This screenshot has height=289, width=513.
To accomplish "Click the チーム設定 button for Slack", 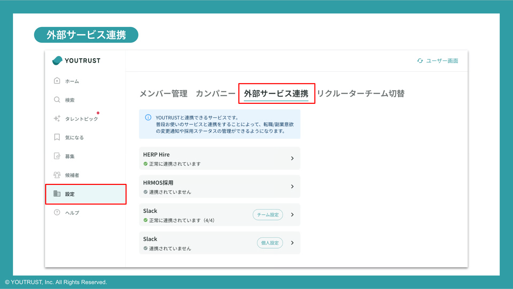I will (x=267, y=215).
